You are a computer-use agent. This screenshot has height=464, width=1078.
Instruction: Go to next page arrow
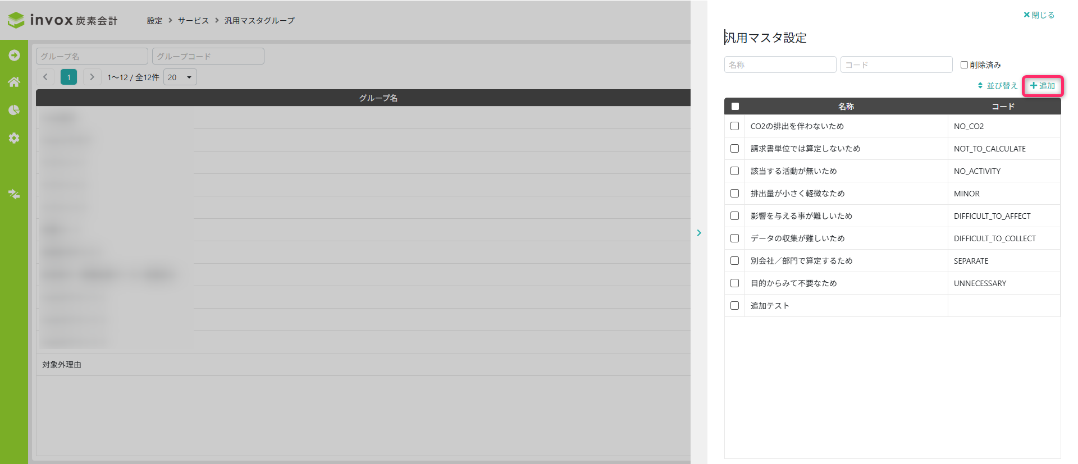tap(92, 77)
